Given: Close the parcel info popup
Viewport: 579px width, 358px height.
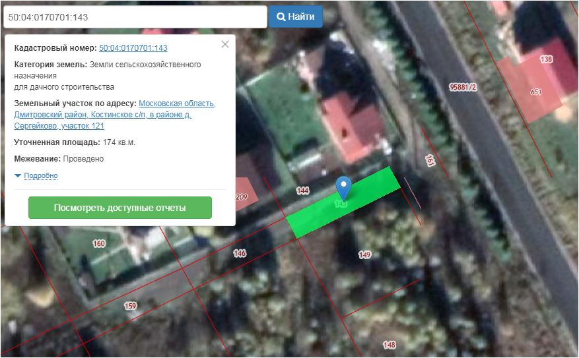Looking at the screenshot, I should [225, 44].
